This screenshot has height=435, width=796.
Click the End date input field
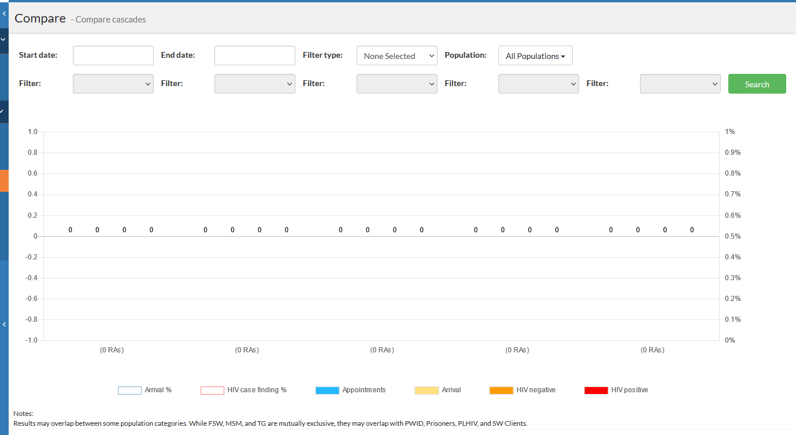coord(254,55)
